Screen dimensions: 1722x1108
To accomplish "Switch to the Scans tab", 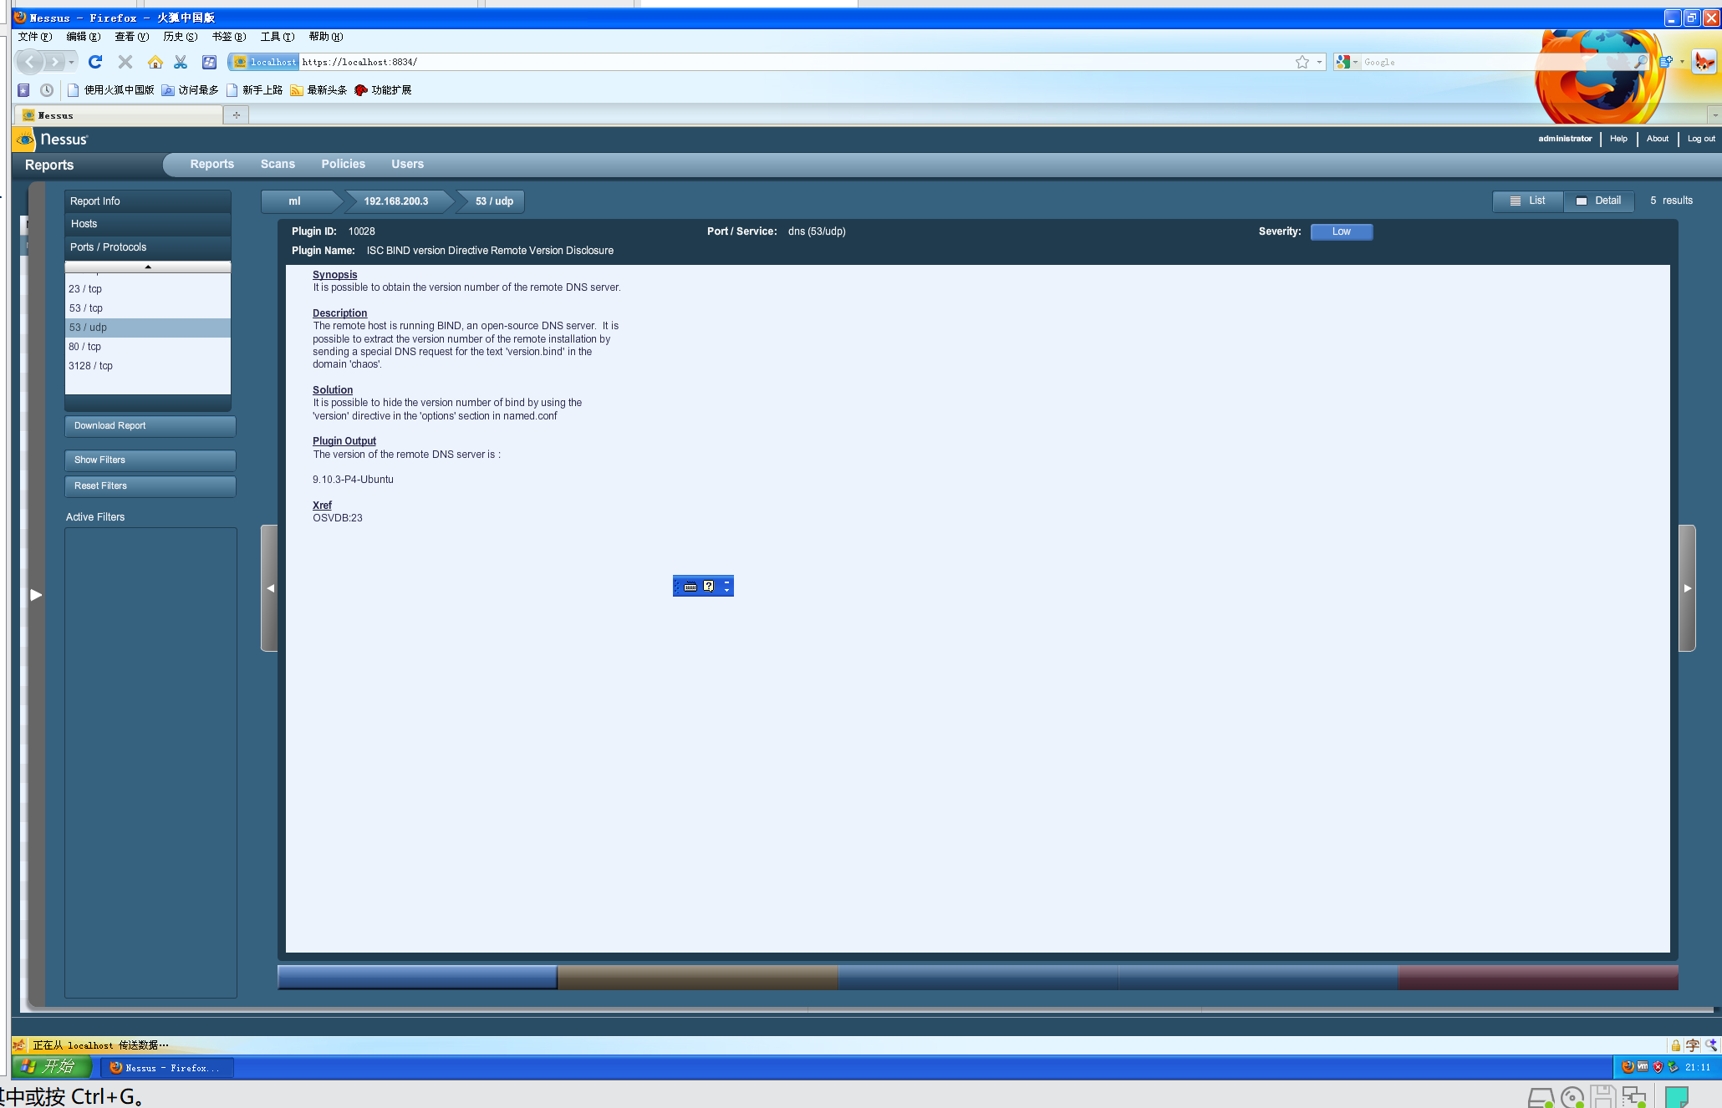I will coord(278,165).
